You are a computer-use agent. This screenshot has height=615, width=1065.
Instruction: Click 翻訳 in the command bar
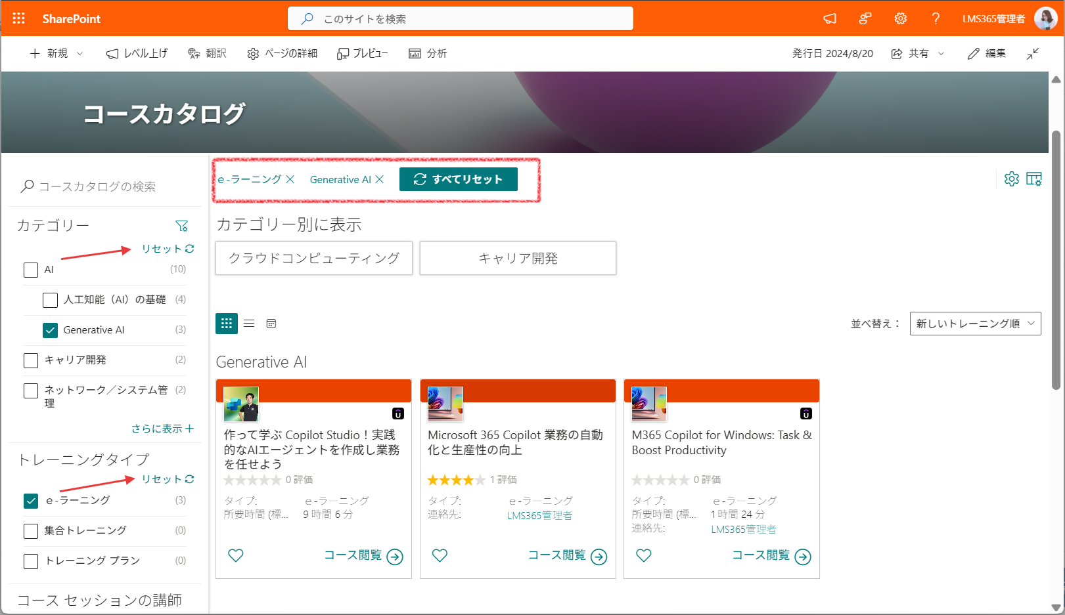click(207, 54)
